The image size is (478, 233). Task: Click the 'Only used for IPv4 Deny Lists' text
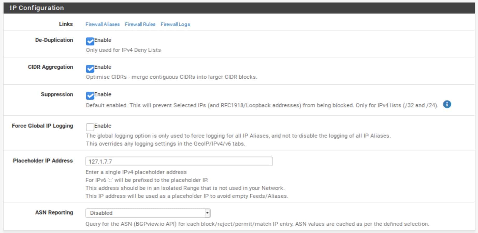coord(123,50)
